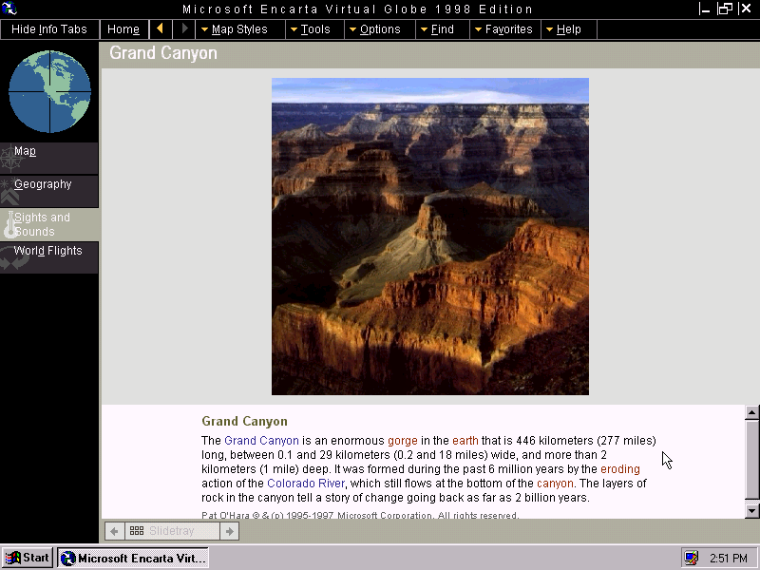Click the gorge hyperlink in the description
Screen dimensions: 760x570
coord(403,441)
